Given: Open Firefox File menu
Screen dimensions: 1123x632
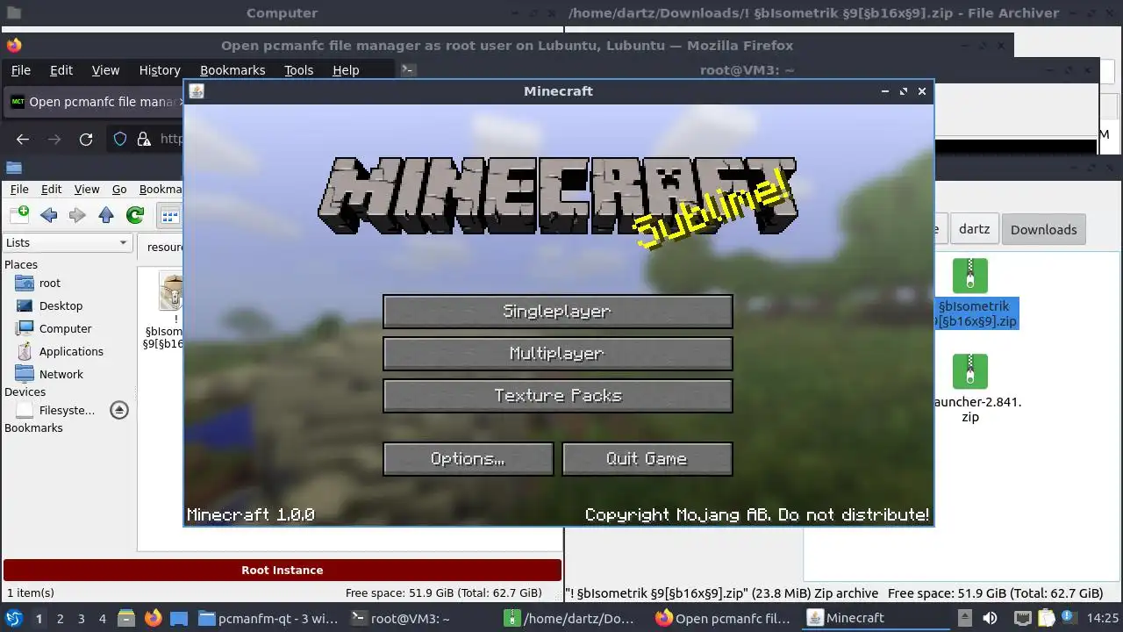Looking at the screenshot, I should (20, 70).
